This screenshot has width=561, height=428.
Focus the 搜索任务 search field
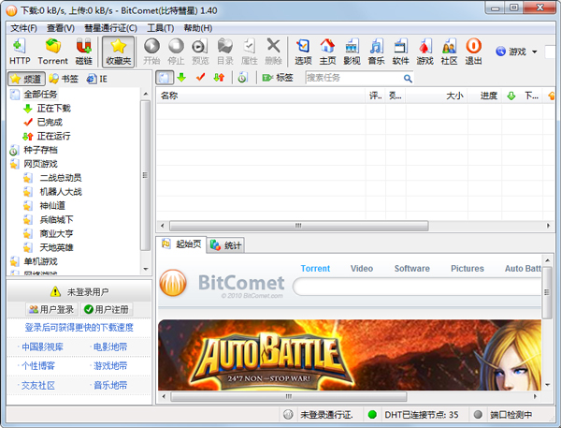[x=354, y=78]
